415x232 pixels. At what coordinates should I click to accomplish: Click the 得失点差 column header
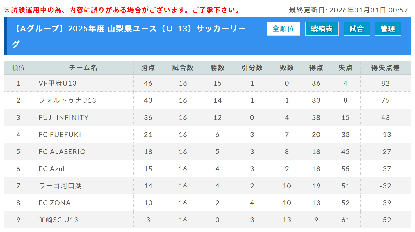(385, 68)
